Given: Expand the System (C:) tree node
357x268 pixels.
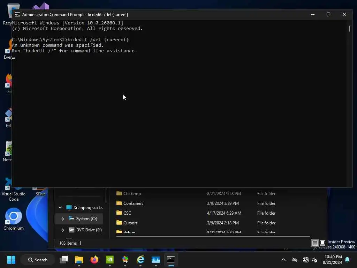Looking at the screenshot, I should tap(63, 219).
